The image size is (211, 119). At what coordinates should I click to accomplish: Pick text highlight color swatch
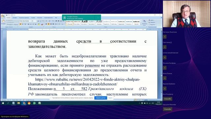[x=39, y=24]
